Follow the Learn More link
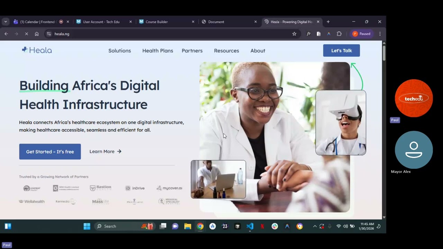The width and height of the screenshot is (443, 249). (106, 151)
